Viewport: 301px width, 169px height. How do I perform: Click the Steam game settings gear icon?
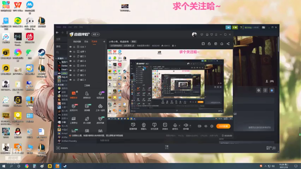[259, 90]
